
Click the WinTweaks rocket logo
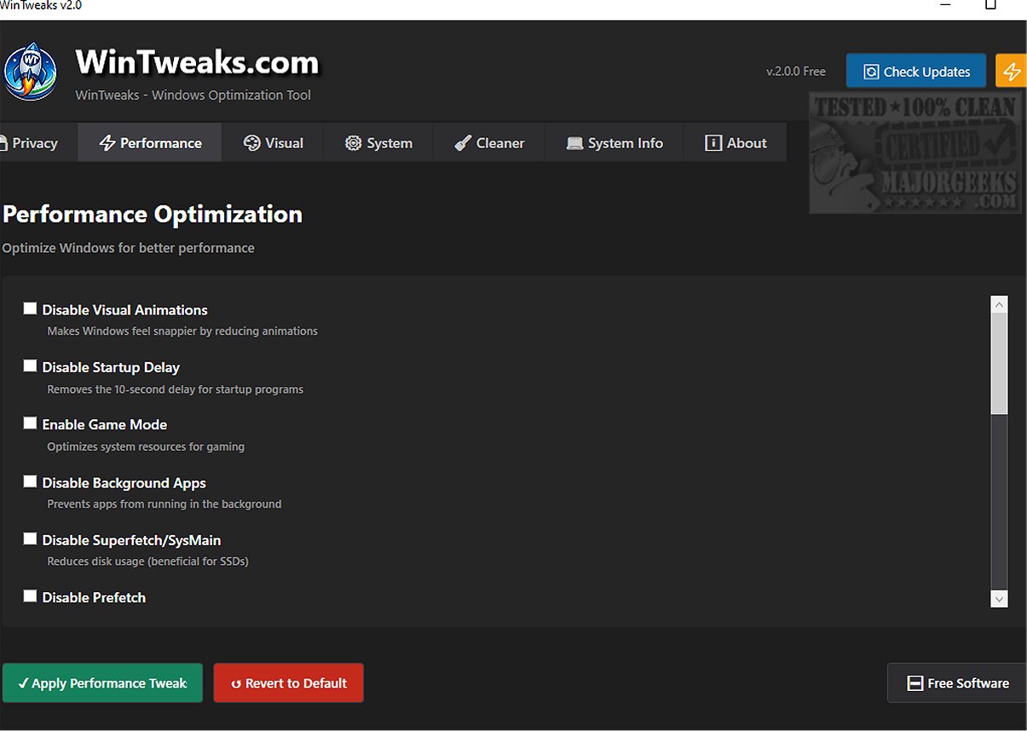(30, 72)
